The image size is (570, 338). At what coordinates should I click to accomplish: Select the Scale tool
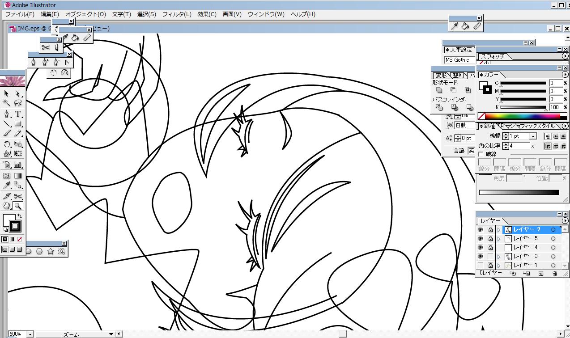click(x=18, y=144)
